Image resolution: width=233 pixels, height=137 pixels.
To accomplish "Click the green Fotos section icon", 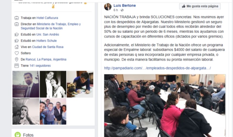I will pos(18,135).
